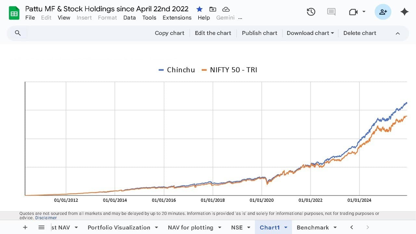416x234 pixels.
Task: Add a new sheet
Action: [x=25, y=227]
